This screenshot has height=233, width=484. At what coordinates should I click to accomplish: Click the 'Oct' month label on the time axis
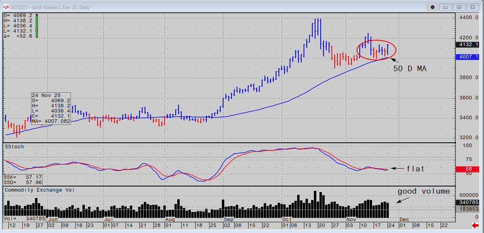287,219
